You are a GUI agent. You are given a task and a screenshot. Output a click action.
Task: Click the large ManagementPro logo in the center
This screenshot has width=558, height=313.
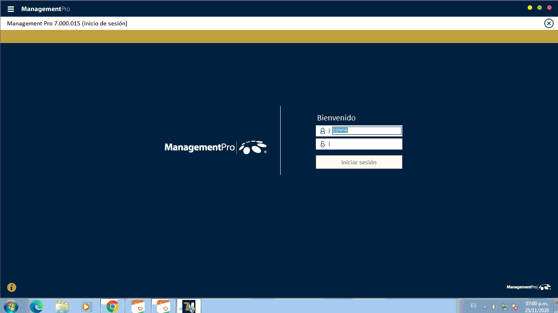tap(215, 147)
